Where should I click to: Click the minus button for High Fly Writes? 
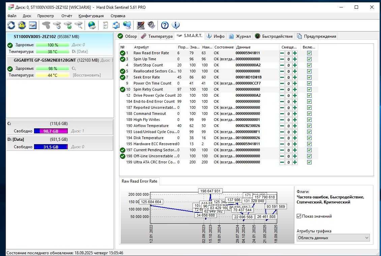282,120
